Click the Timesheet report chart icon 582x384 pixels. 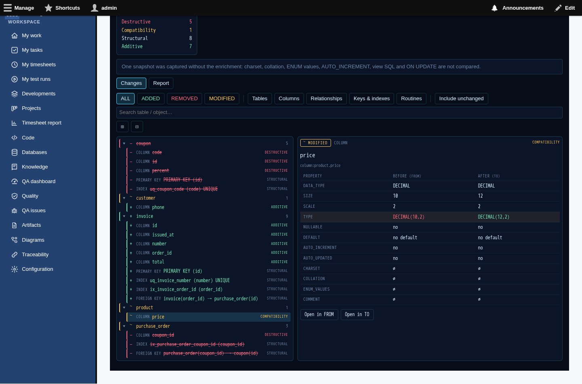point(15,123)
